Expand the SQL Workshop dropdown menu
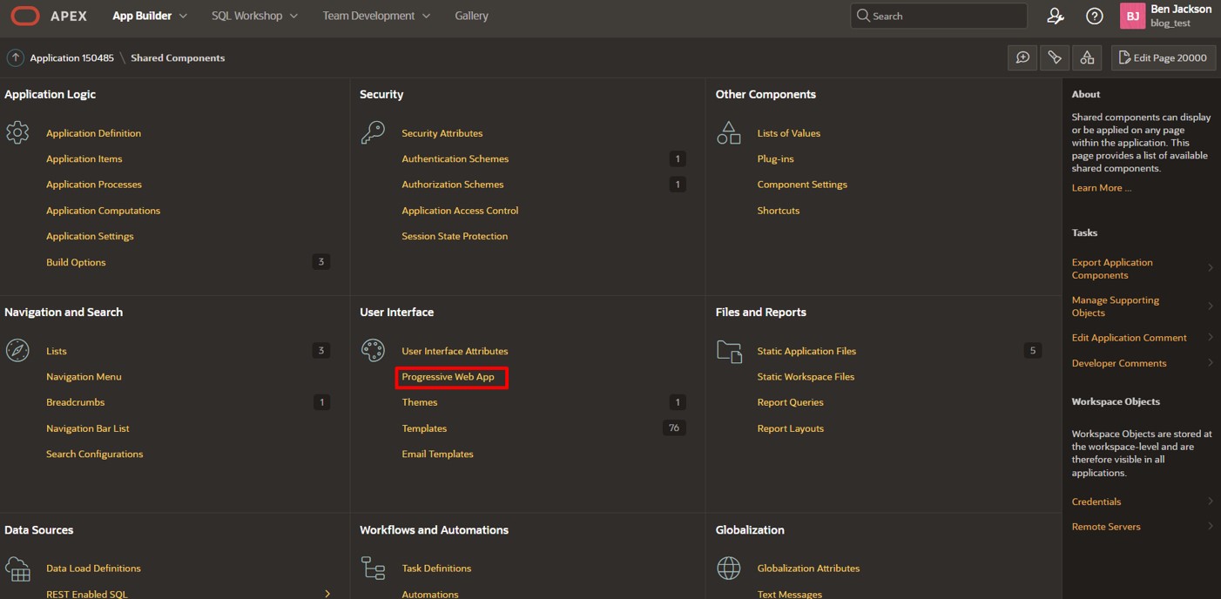1221x599 pixels. 254,16
